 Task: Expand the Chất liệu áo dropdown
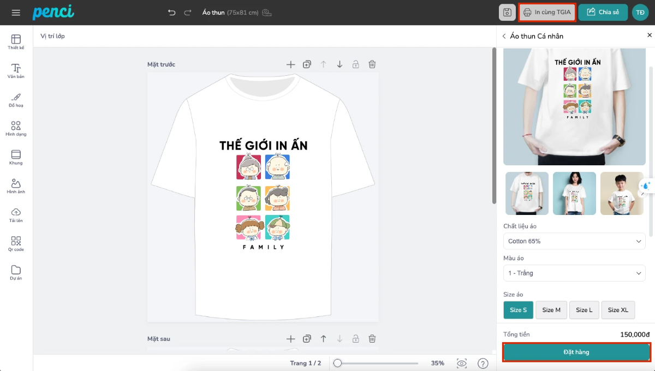click(x=574, y=241)
